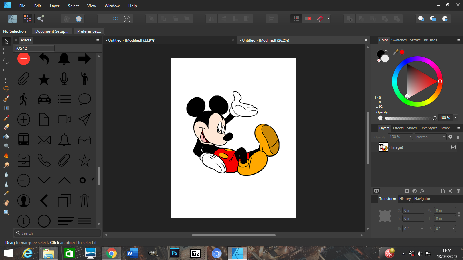
Task: Select the Smudge Brush tool
Action: click(6, 165)
